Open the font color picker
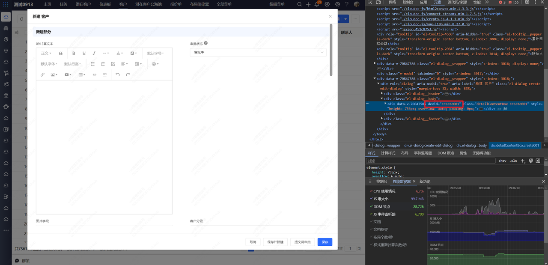548x265 pixels. [x=120, y=54]
